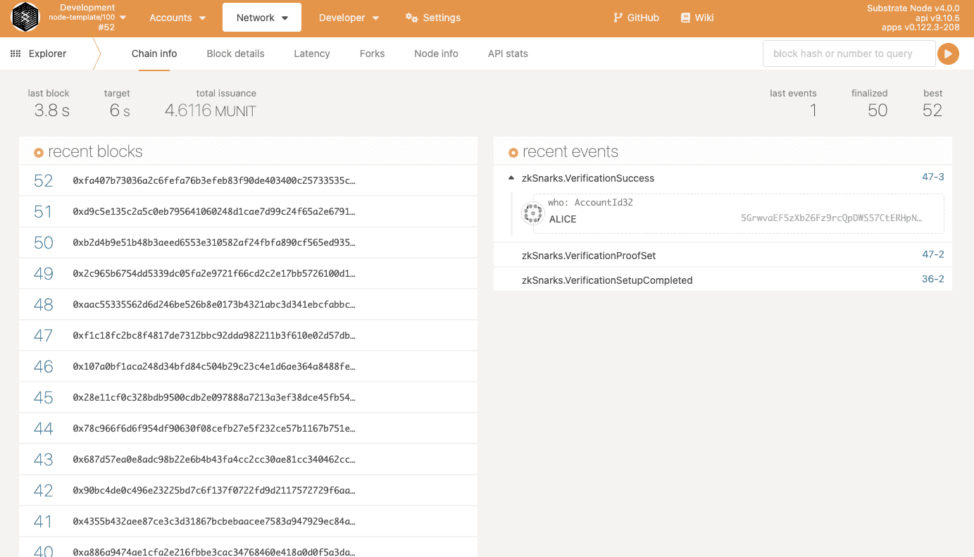Collapse the zkSnarks.VerificationSuccess event details
The height and width of the screenshot is (557, 974).
[x=511, y=177]
